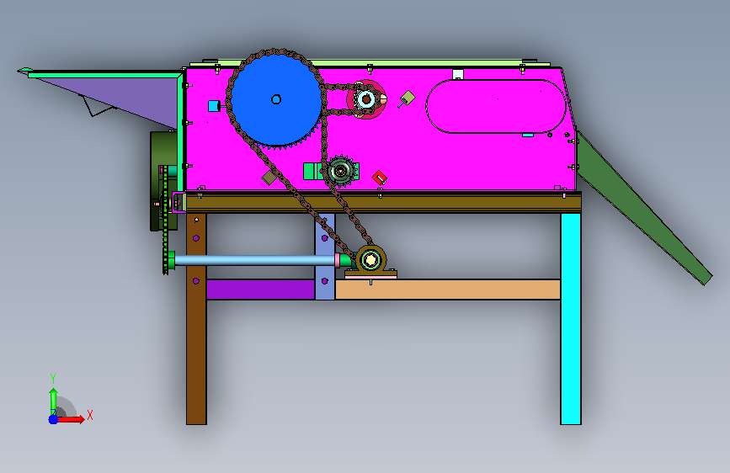Select the brown left support leg
This screenshot has height=473, width=730.
tap(196, 318)
